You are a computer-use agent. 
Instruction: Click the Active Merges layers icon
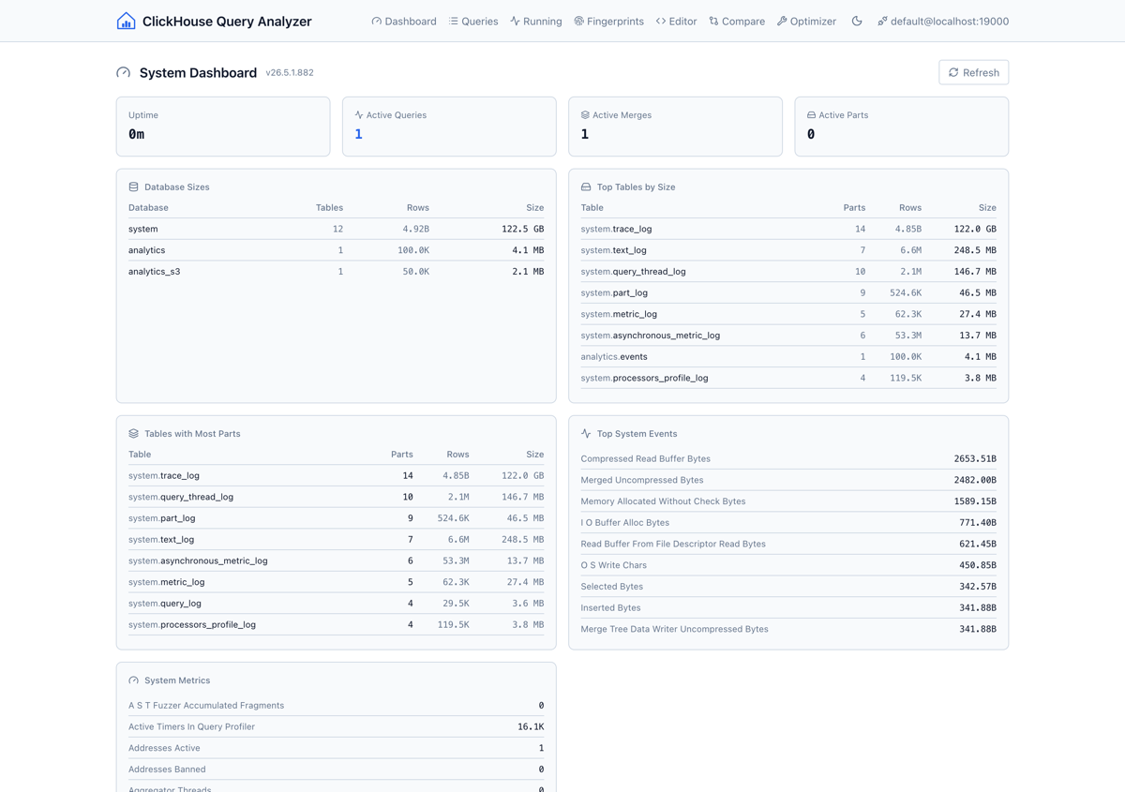click(585, 114)
